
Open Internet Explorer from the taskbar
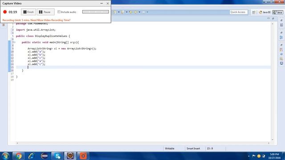pyautogui.click(x=31, y=156)
